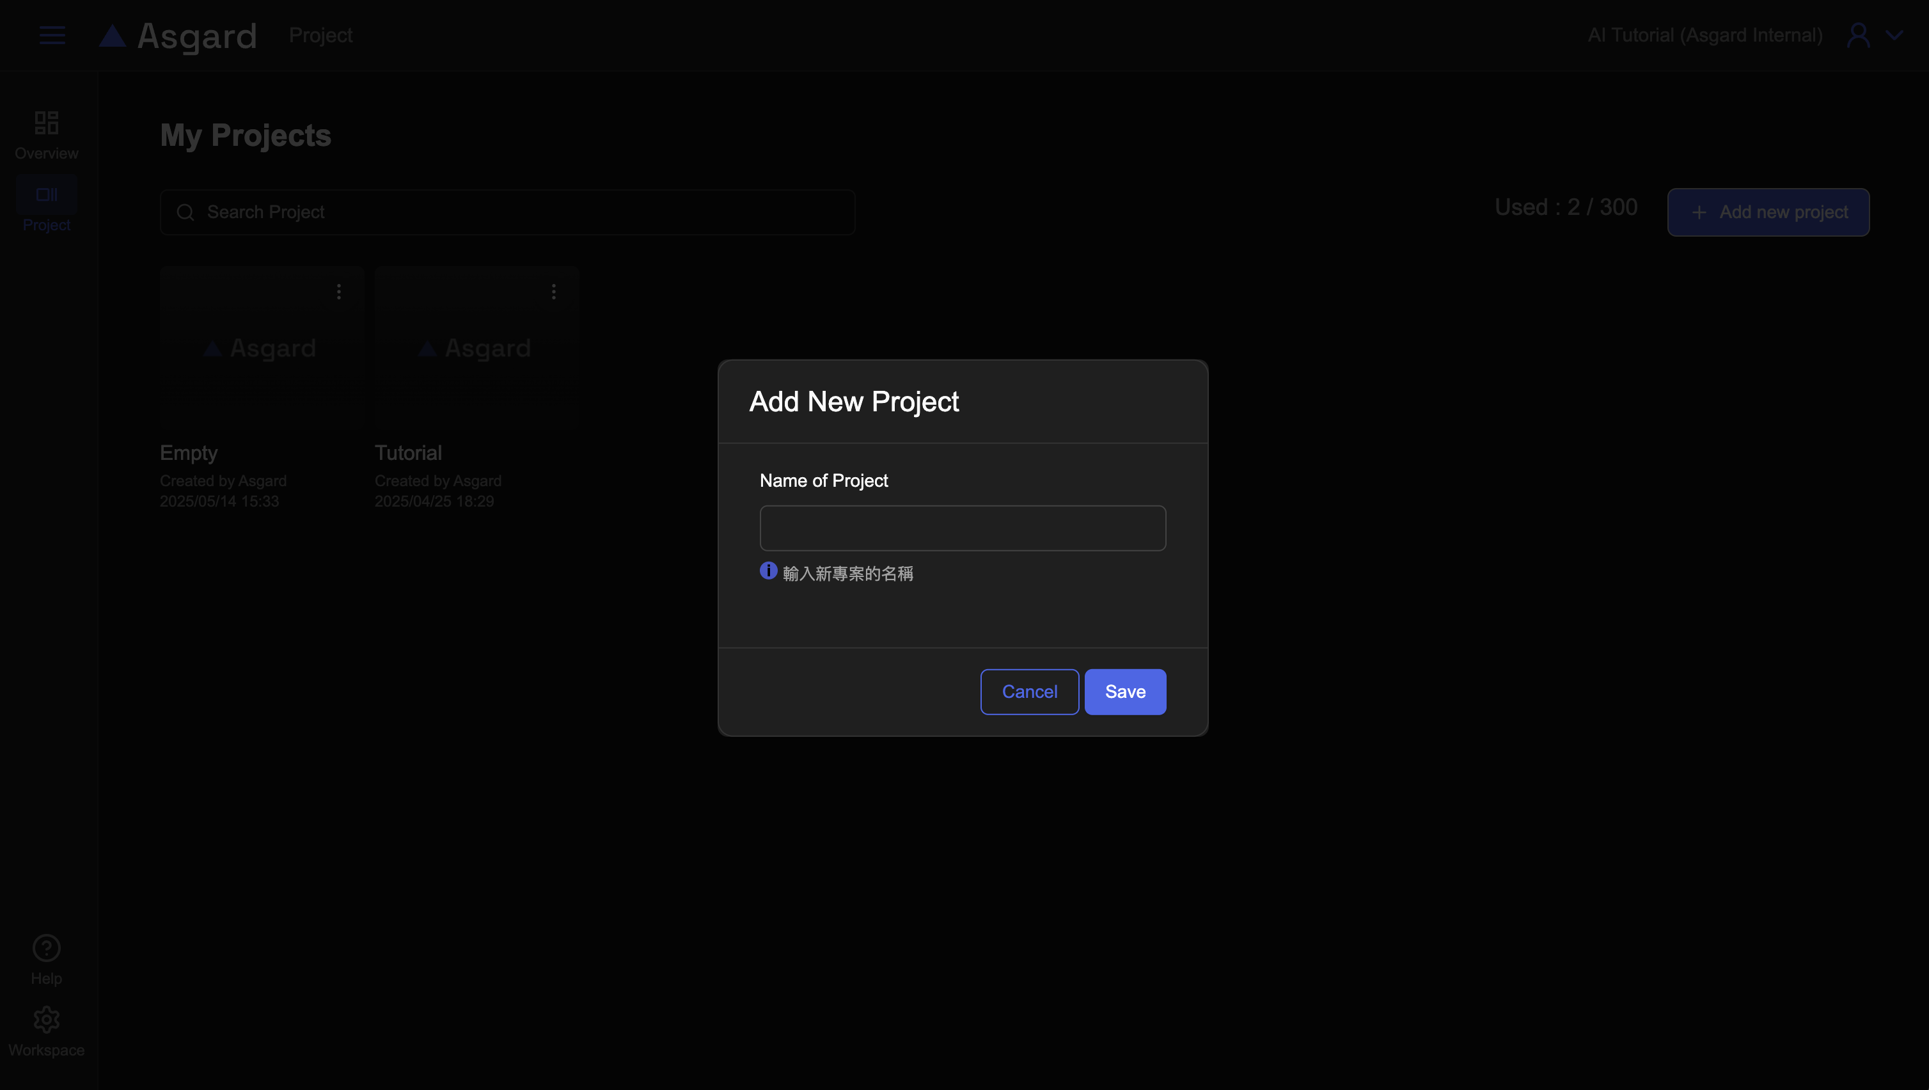Click the blue info icon under the name field
The image size is (1929, 1090).
[x=768, y=571]
